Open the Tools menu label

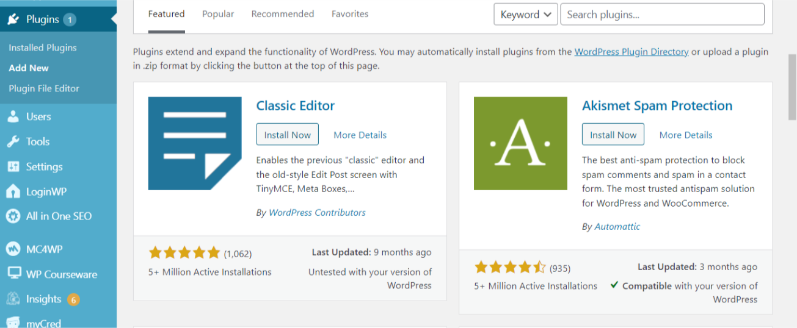(38, 141)
